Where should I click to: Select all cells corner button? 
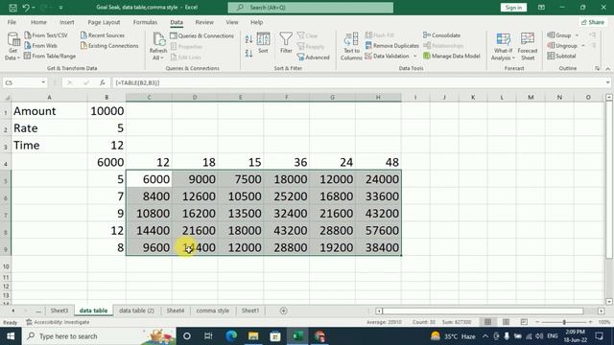coord(6,98)
